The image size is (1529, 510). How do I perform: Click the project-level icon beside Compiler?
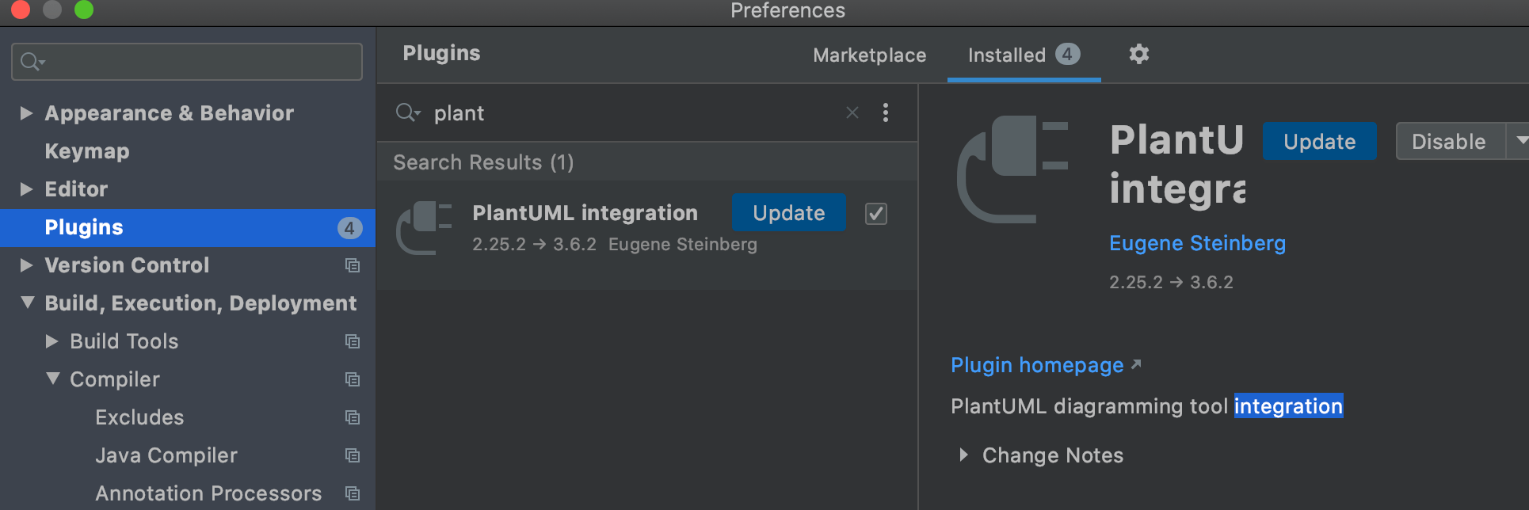353,379
